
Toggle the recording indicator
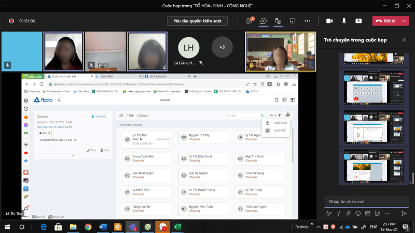coord(11,21)
